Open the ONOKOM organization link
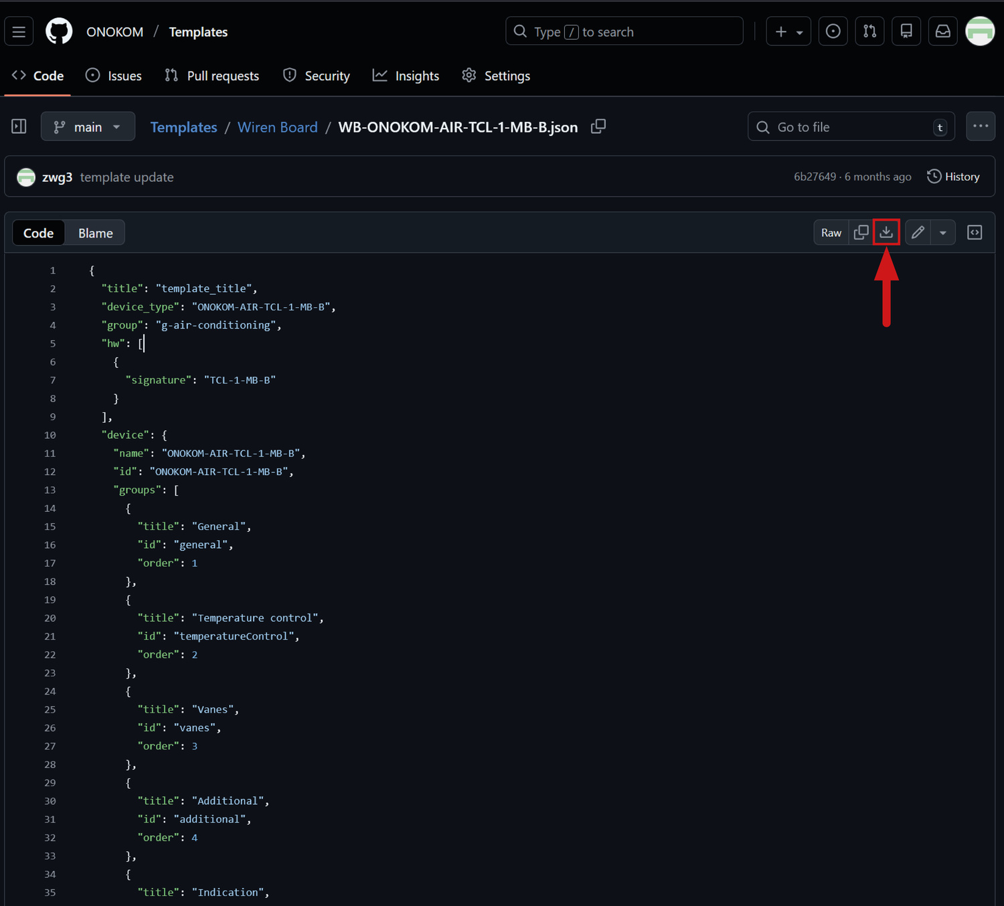The image size is (1004, 906). tap(114, 31)
